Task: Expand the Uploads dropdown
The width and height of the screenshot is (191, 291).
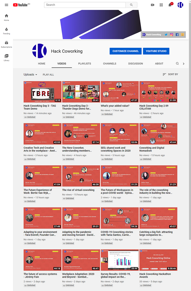Action: pyautogui.click(x=30, y=74)
